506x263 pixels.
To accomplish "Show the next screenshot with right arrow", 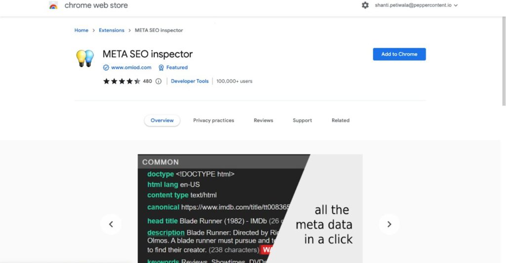I will click(389, 224).
